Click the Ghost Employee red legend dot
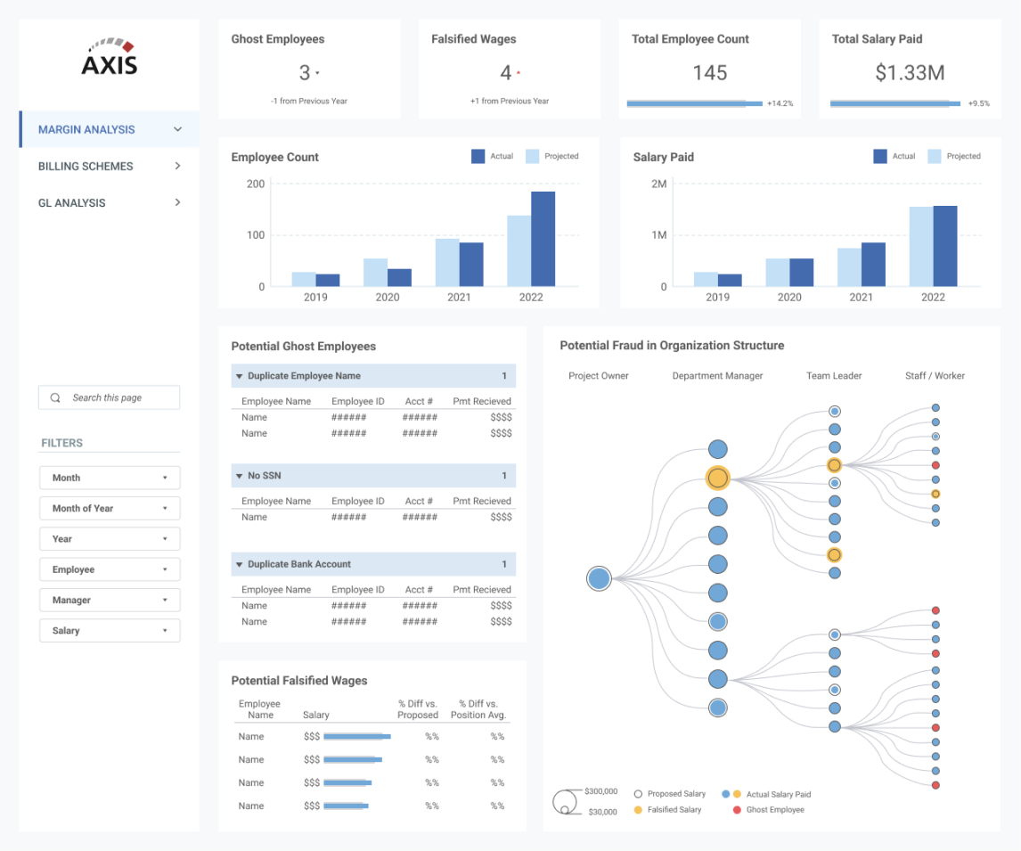Image resolution: width=1021 pixels, height=851 pixels. coord(737,810)
